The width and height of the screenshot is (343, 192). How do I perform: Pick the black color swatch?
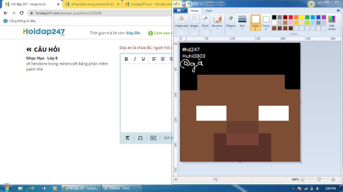274,17
